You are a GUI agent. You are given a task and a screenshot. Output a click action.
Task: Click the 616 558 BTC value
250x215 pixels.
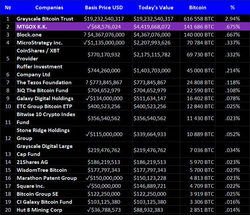tap(199, 19)
